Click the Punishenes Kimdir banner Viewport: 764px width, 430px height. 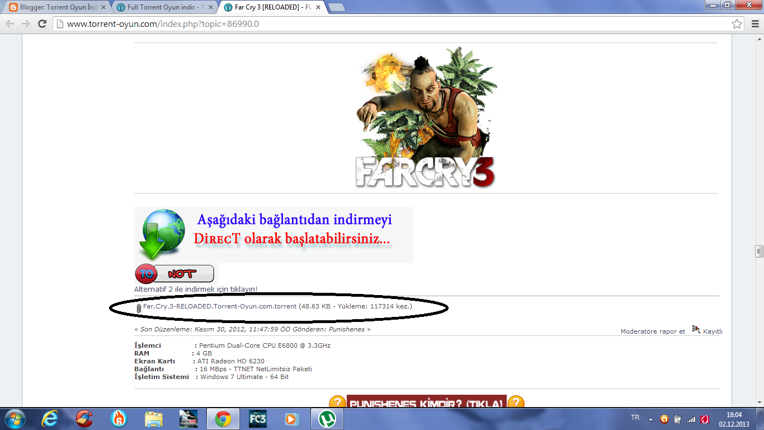(427, 401)
